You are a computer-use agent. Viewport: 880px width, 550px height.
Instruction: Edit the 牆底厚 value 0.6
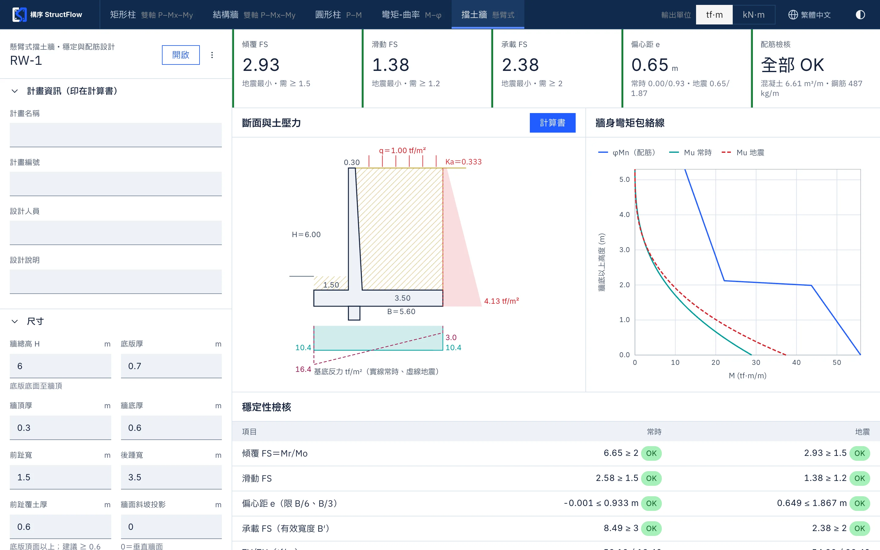coord(171,428)
